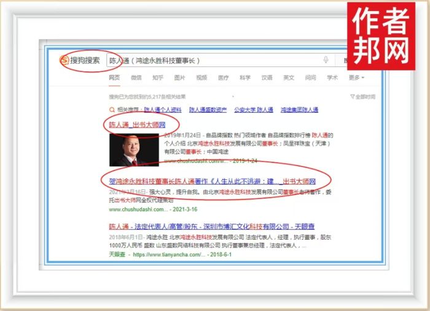Go to the 学术 search tab
The image size is (430, 311).
click(332, 78)
